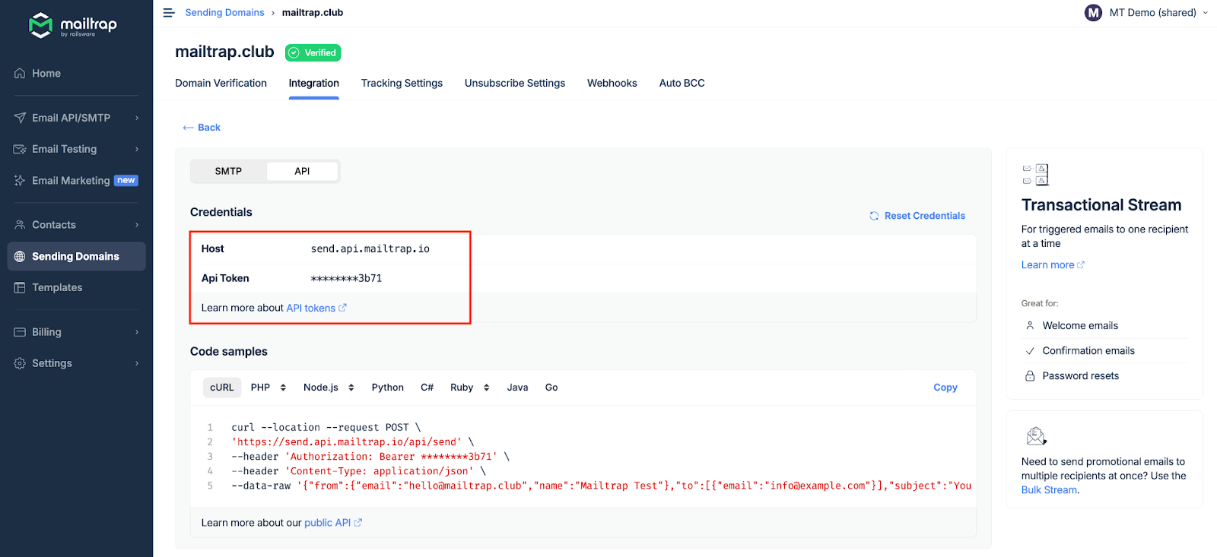Copy the code sample

(x=945, y=388)
